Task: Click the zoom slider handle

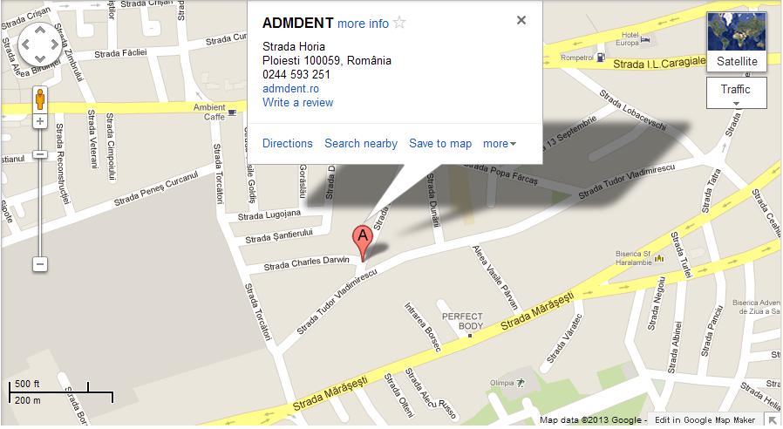Action: coord(40,154)
